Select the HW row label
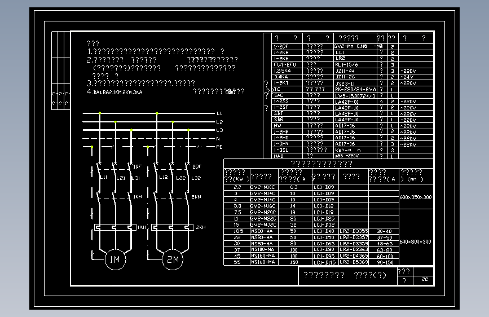This screenshot has width=489, height=317. pyautogui.click(x=277, y=126)
